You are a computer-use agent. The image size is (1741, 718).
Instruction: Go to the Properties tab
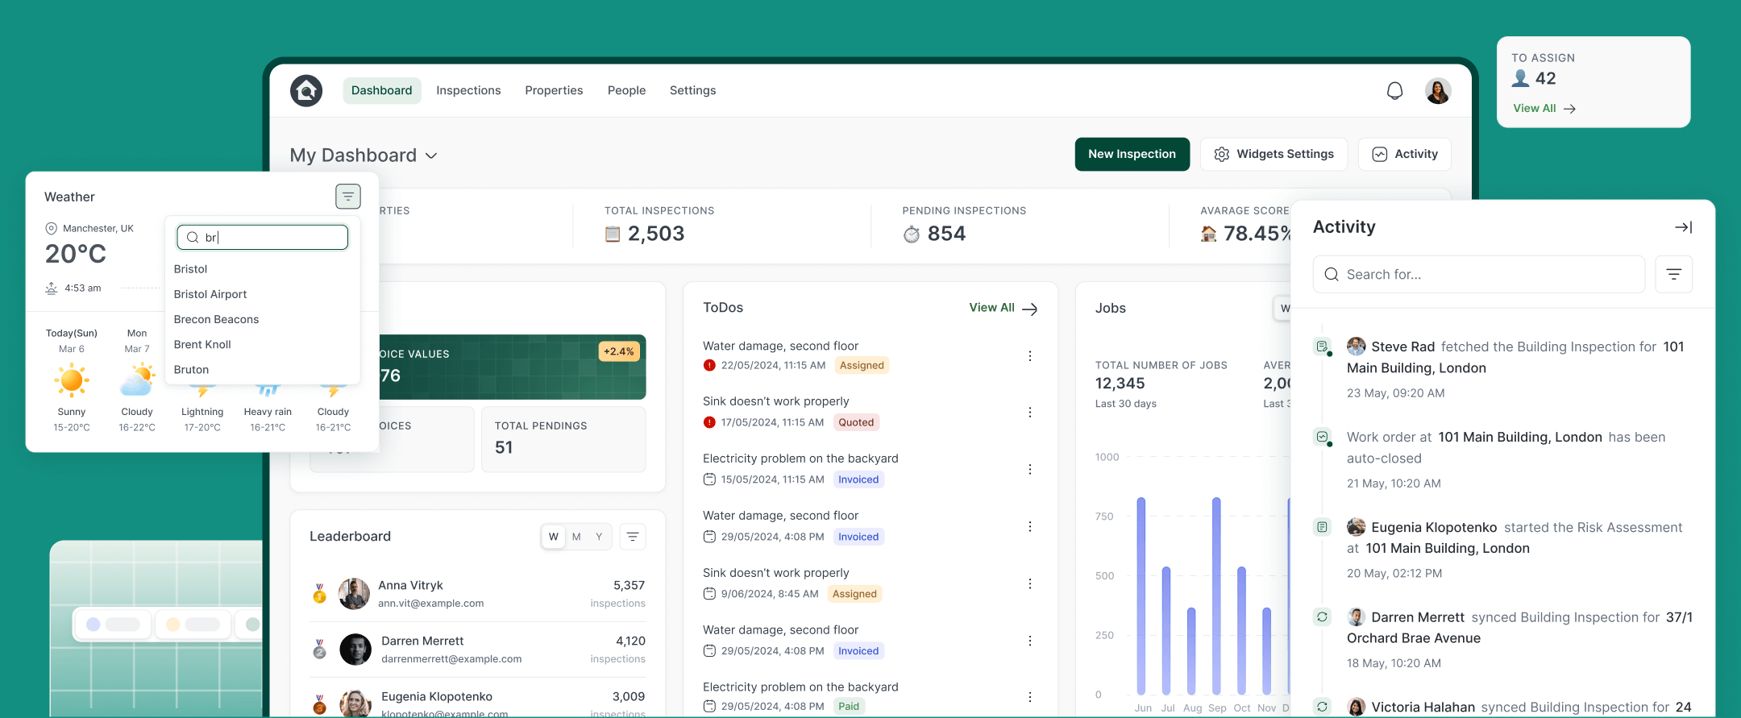click(x=554, y=90)
